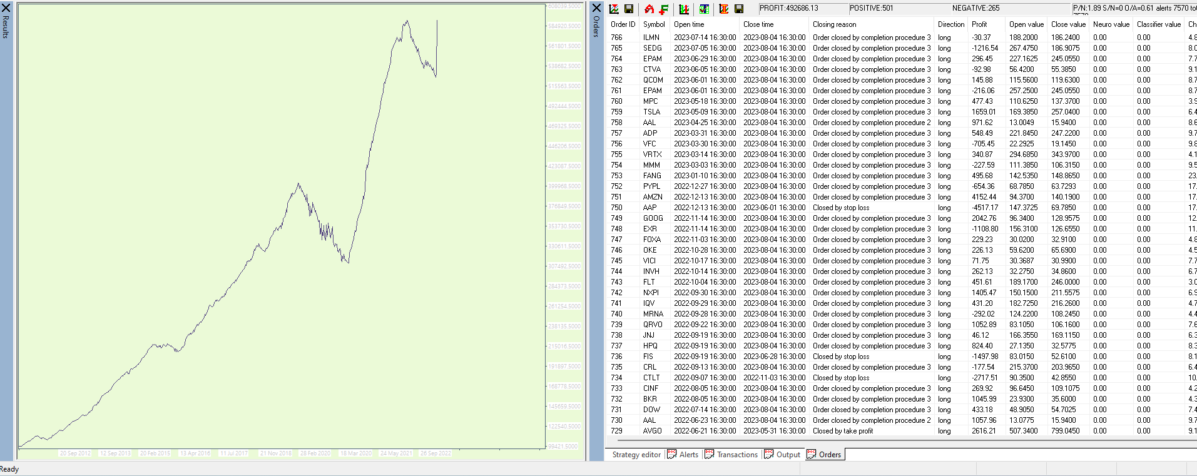Sort orders by the Profit column header
1197x476 pixels.
coord(979,24)
